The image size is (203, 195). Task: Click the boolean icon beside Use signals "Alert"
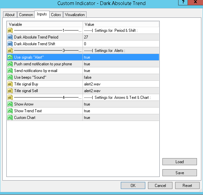10,57
